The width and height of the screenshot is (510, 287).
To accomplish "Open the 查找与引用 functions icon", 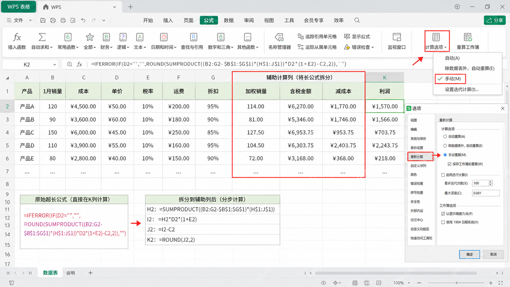I will pos(193,37).
